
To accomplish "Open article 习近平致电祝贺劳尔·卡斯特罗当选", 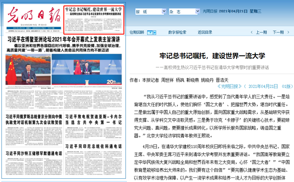I will [x=93, y=119].
